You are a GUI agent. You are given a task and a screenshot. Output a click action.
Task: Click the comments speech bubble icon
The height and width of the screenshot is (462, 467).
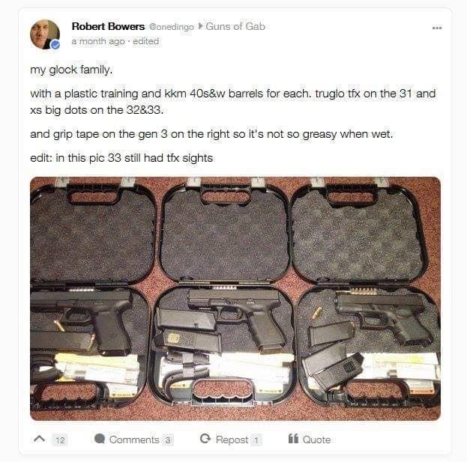click(x=100, y=439)
